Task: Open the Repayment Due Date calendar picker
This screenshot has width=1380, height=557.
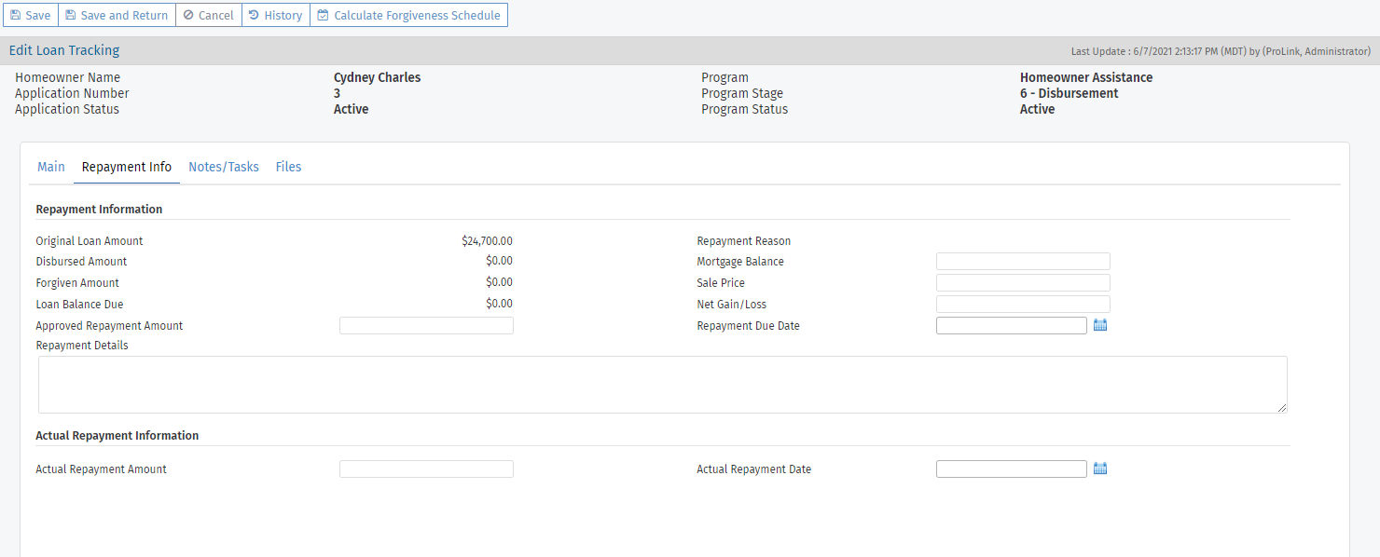Action: click(1100, 324)
